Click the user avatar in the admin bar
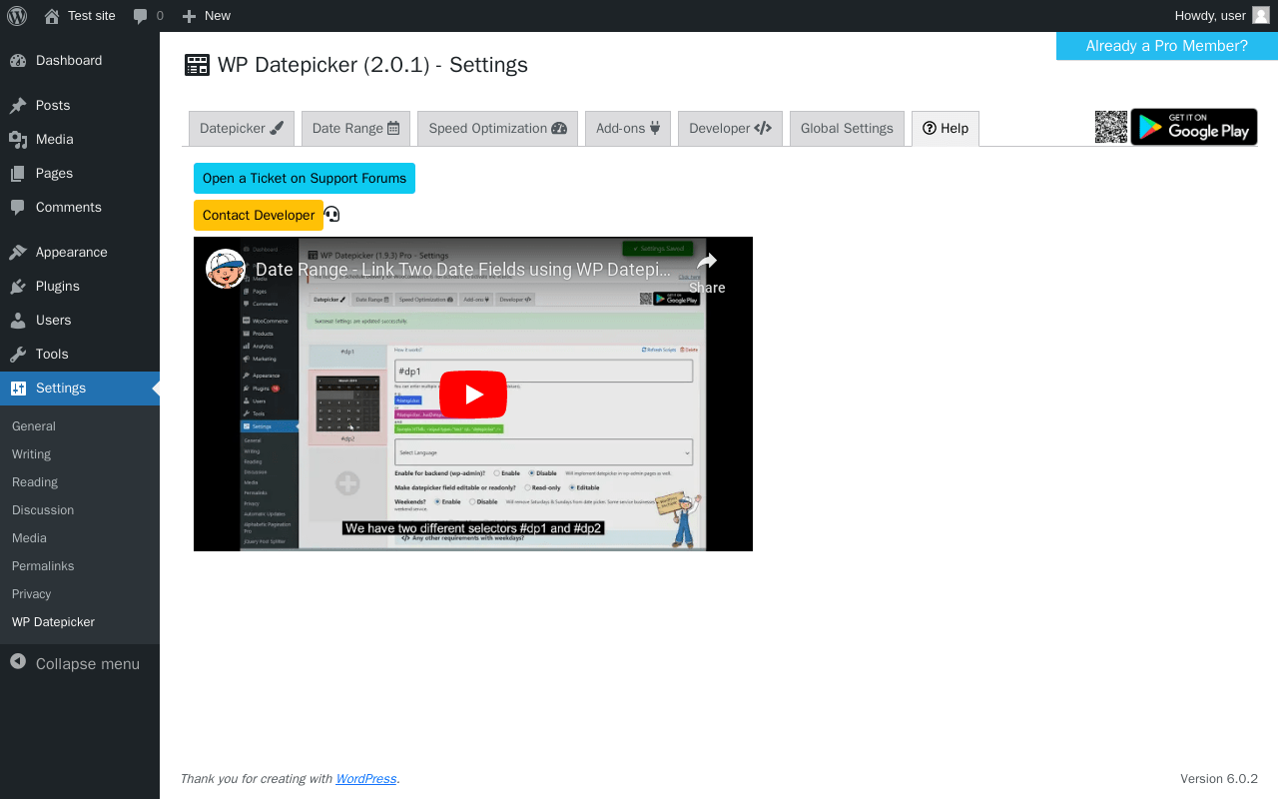 (x=1261, y=16)
